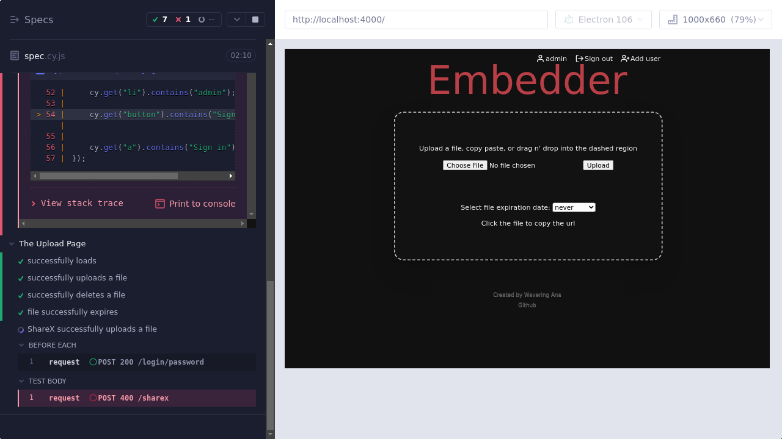Click the Print to console icon
Image resolution: width=782 pixels, height=439 pixels.
(x=160, y=204)
